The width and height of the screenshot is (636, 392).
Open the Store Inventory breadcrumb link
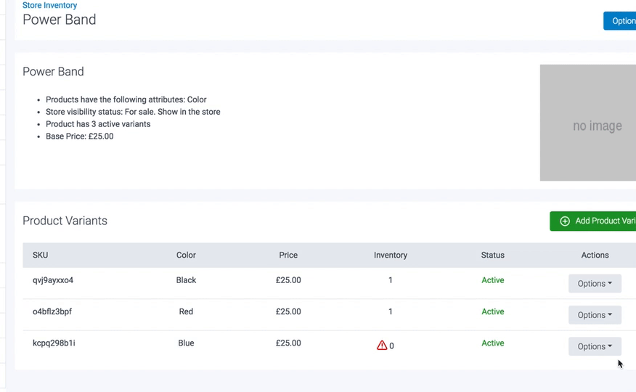tap(49, 5)
